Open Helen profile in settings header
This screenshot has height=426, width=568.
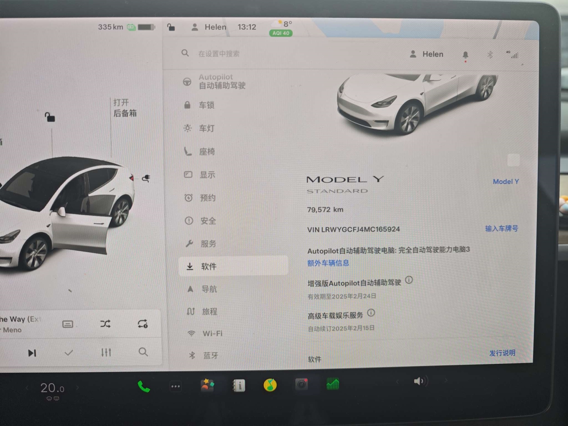click(x=426, y=54)
